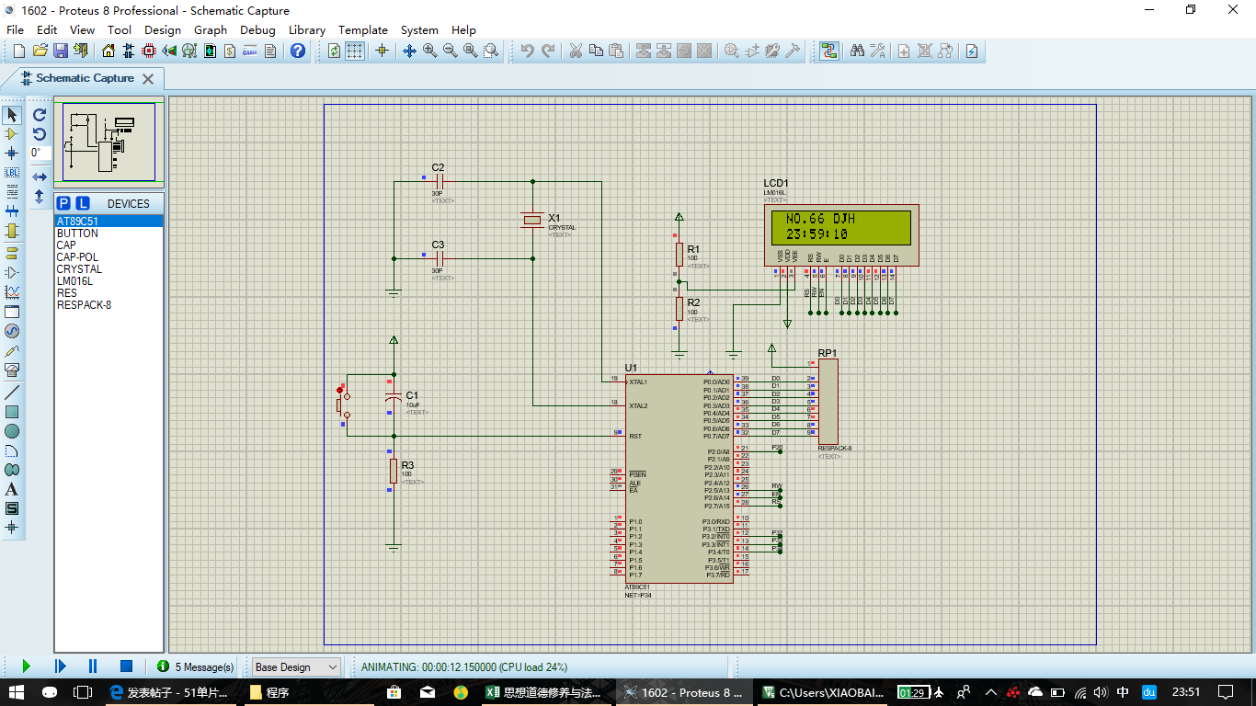Screen dimensions: 1256x706
Task: Select the Graph Mode tool
Action: coord(12,291)
